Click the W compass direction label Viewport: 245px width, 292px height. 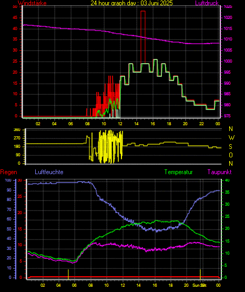tap(231, 138)
